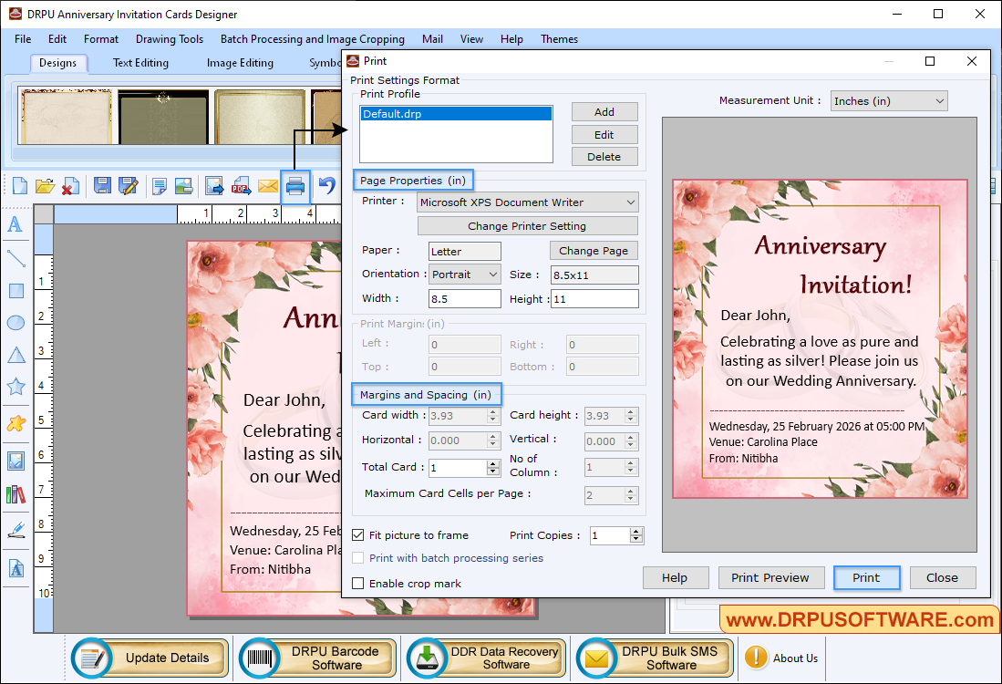Screen dimensions: 1002x684
Task: Click the page Width input field
Action: point(464,298)
